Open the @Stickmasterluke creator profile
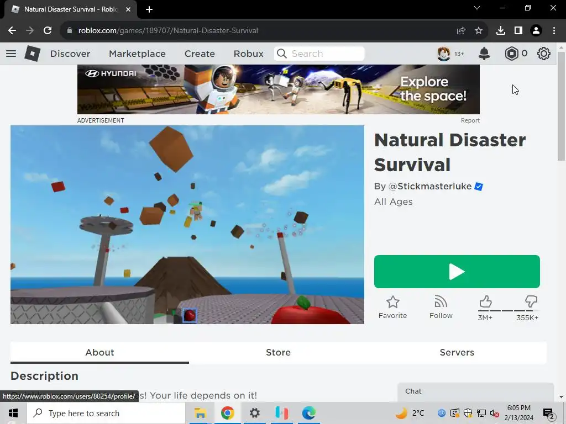The height and width of the screenshot is (424, 566). (x=430, y=187)
